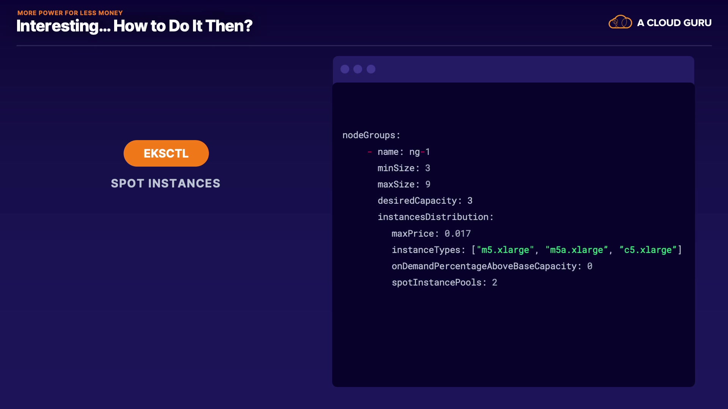Click the SPOT INSTANCES label
The height and width of the screenshot is (409, 728).
(166, 183)
